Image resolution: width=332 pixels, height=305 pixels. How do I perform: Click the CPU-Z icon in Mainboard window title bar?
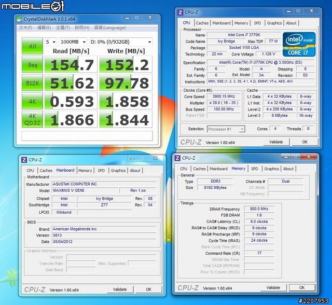(24, 160)
